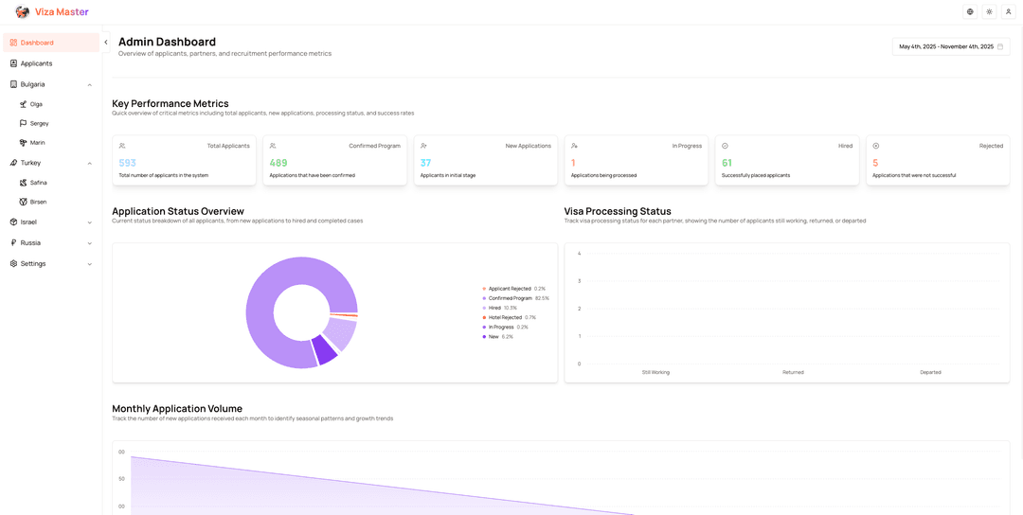Screen dimensions: 1023x515
Task: Expand the Russia section chevron
Action: [90, 243]
